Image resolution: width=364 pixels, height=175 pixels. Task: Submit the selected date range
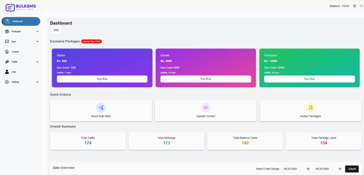[352, 169]
